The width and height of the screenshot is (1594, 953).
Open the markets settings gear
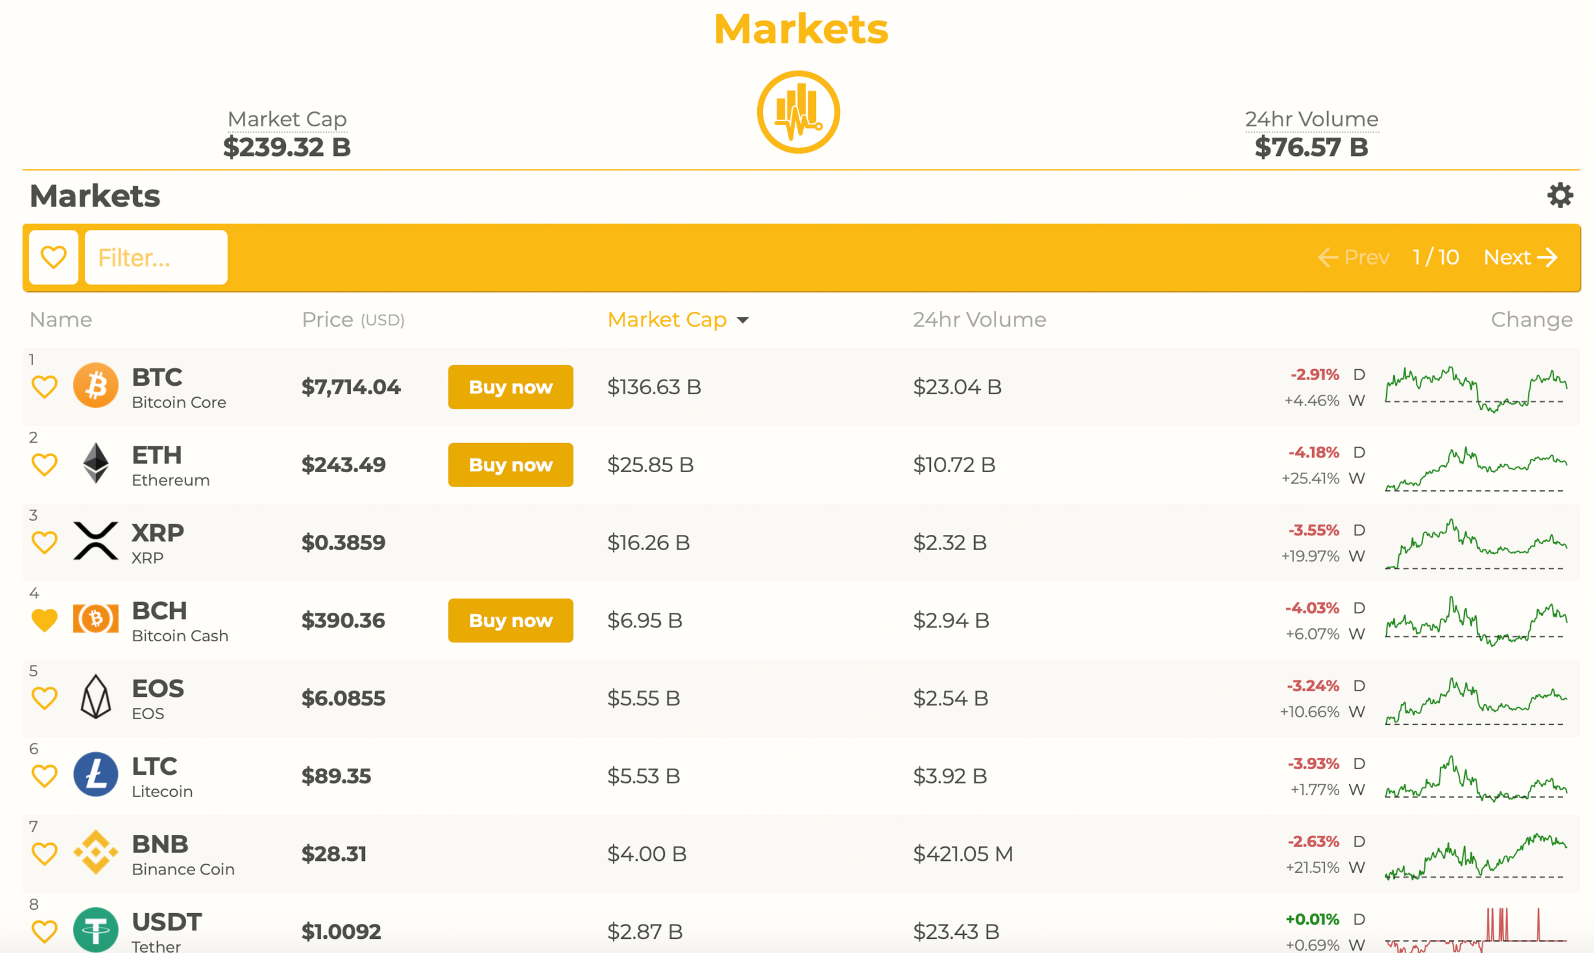[x=1559, y=195]
